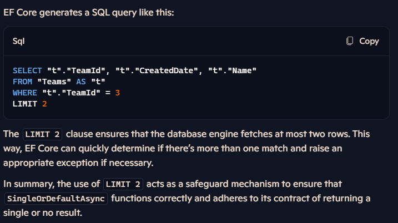Click the "EF Core generates a SQL query" sentence

pyautogui.click(x=89, y=12)
